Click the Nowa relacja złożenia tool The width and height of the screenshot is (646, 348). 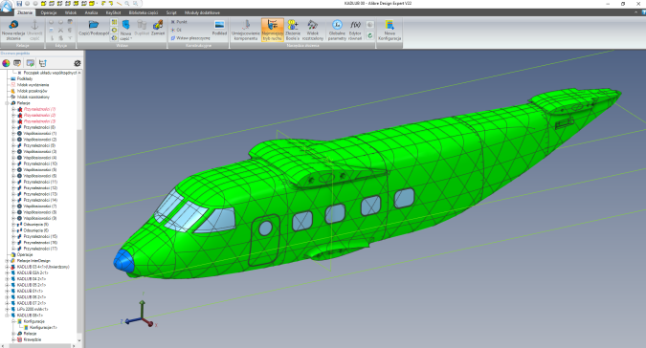point(13,30)
